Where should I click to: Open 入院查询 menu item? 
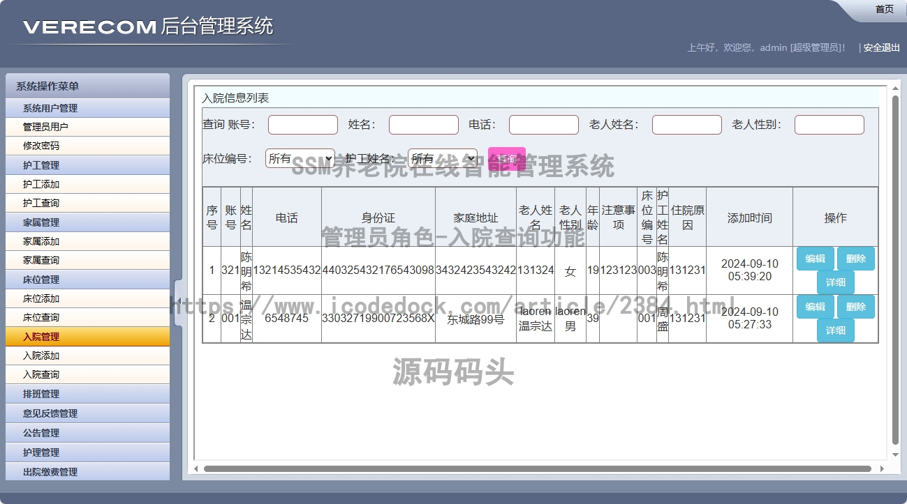pyautogui.click(x=87, y=374)
